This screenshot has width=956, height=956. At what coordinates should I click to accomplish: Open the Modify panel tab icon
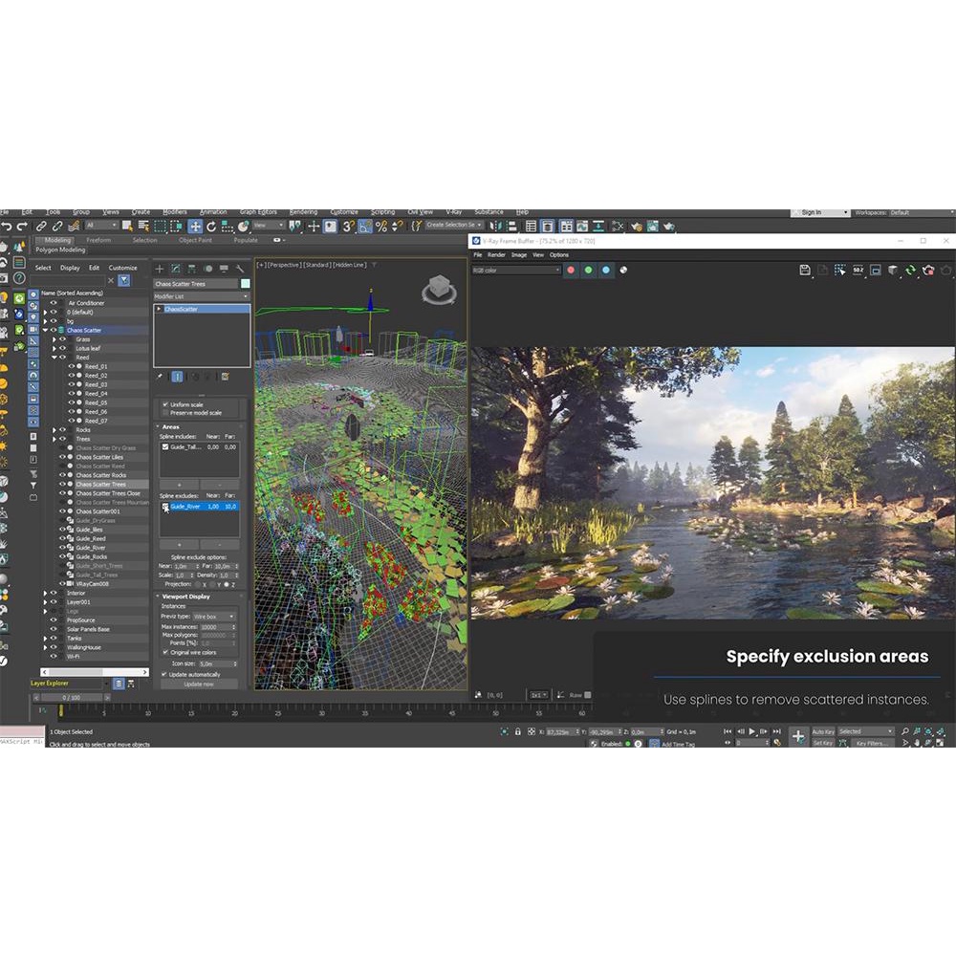click(x=175, y=269)
